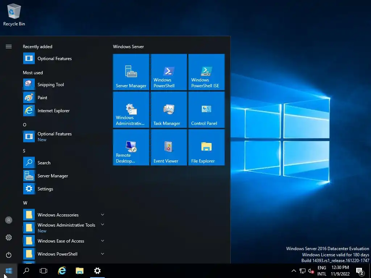
Task: Open the ENG INTL language selector
Action: (x=322, y=271)
